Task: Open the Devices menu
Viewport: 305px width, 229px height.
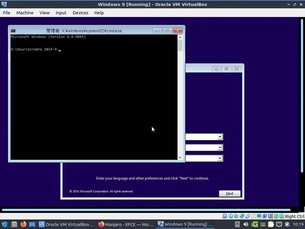Action: pyautogui.click(x=80, y=13)
